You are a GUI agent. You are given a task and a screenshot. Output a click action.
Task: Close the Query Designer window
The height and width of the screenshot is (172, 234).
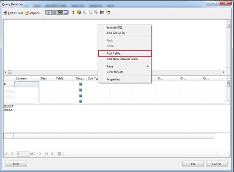point(225,3)
